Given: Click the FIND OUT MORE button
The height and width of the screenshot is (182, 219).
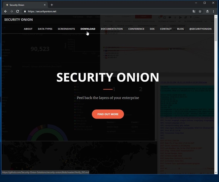Looking at the screenshot, I should point(108,114).
